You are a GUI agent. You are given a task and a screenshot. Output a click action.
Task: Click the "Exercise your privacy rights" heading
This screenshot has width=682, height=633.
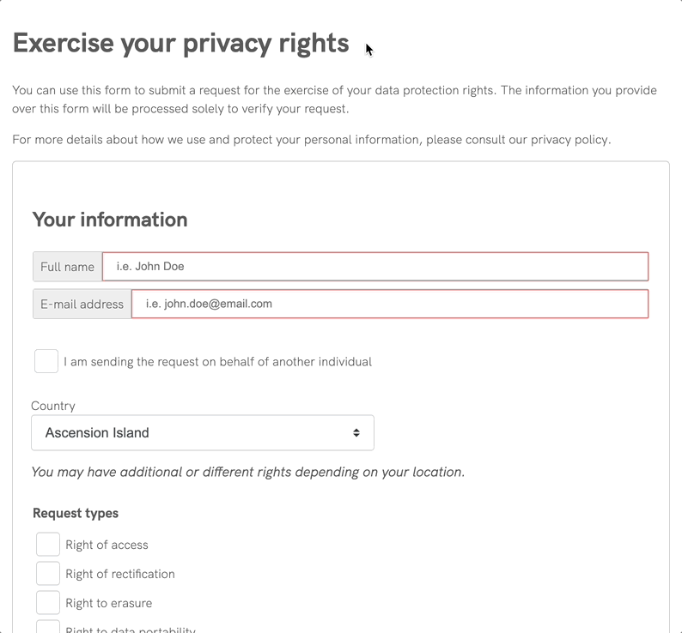181,44
